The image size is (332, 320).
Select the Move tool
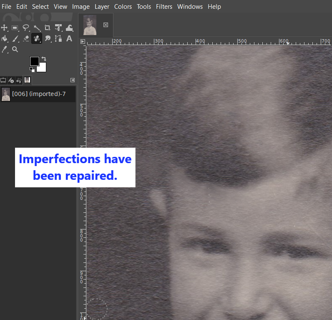click(5, 28)
